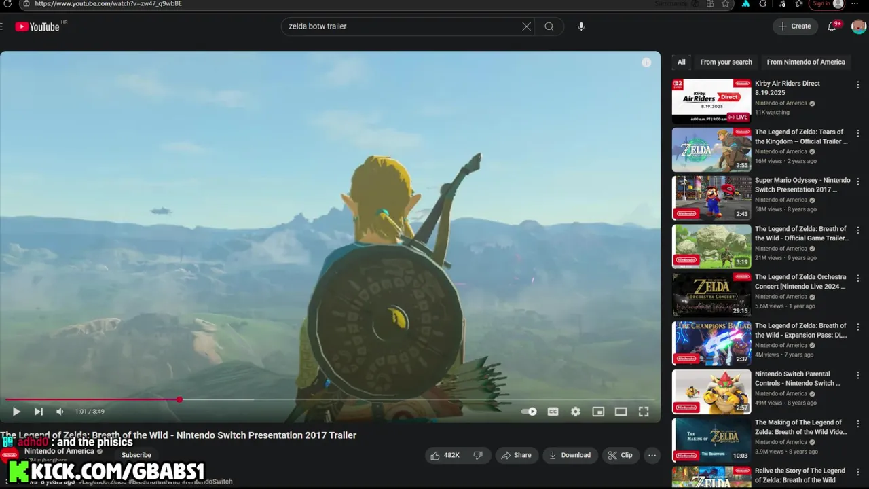
Task: Open options menu for Parental Controls video
Action: [x=858, y=375]
